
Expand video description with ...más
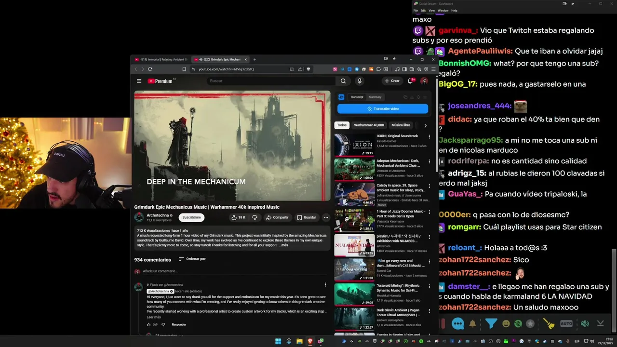(283, 245)
